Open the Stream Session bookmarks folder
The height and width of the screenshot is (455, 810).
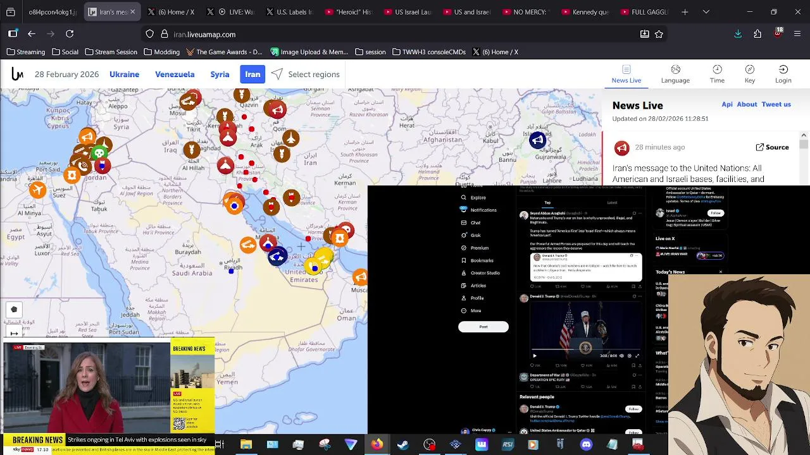(111, 52)
